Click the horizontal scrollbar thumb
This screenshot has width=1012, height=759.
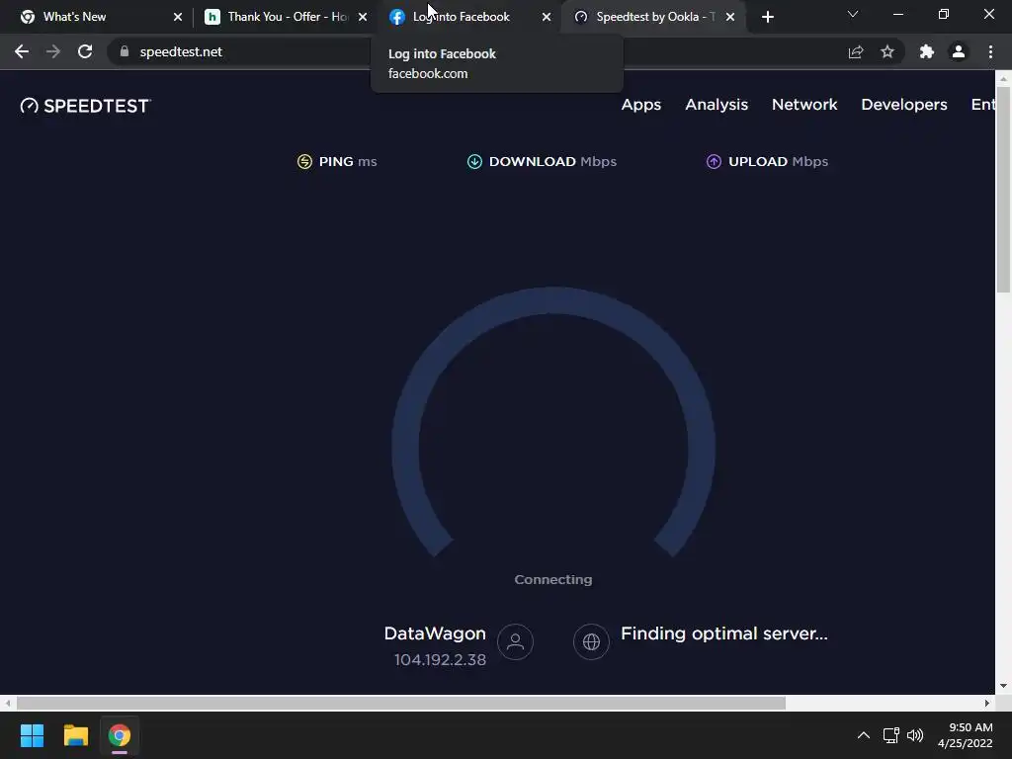(401, 703)
